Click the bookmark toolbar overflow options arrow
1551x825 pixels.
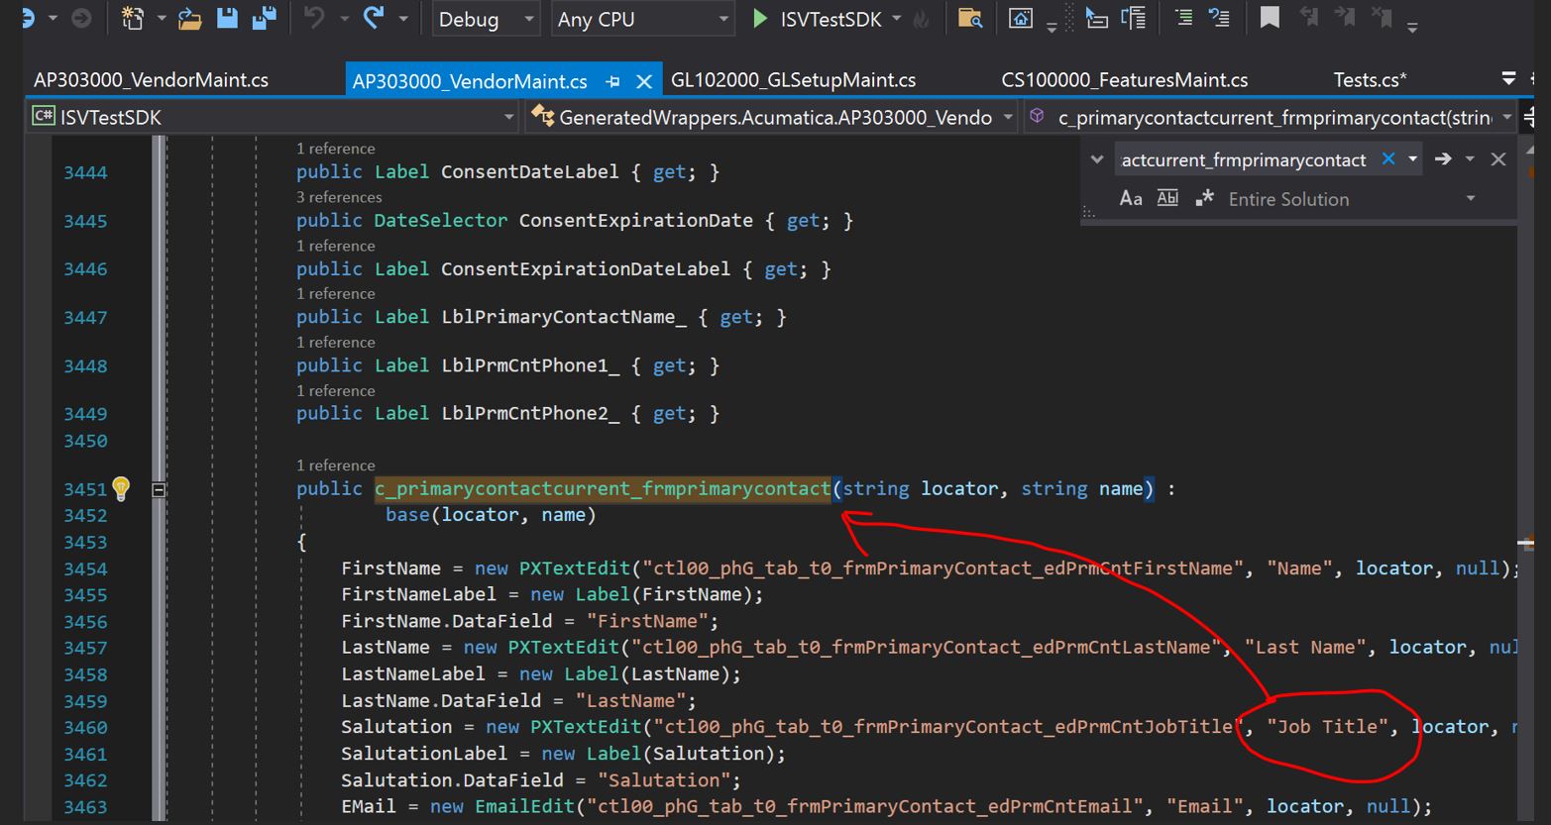click(x=1412, y=28)
